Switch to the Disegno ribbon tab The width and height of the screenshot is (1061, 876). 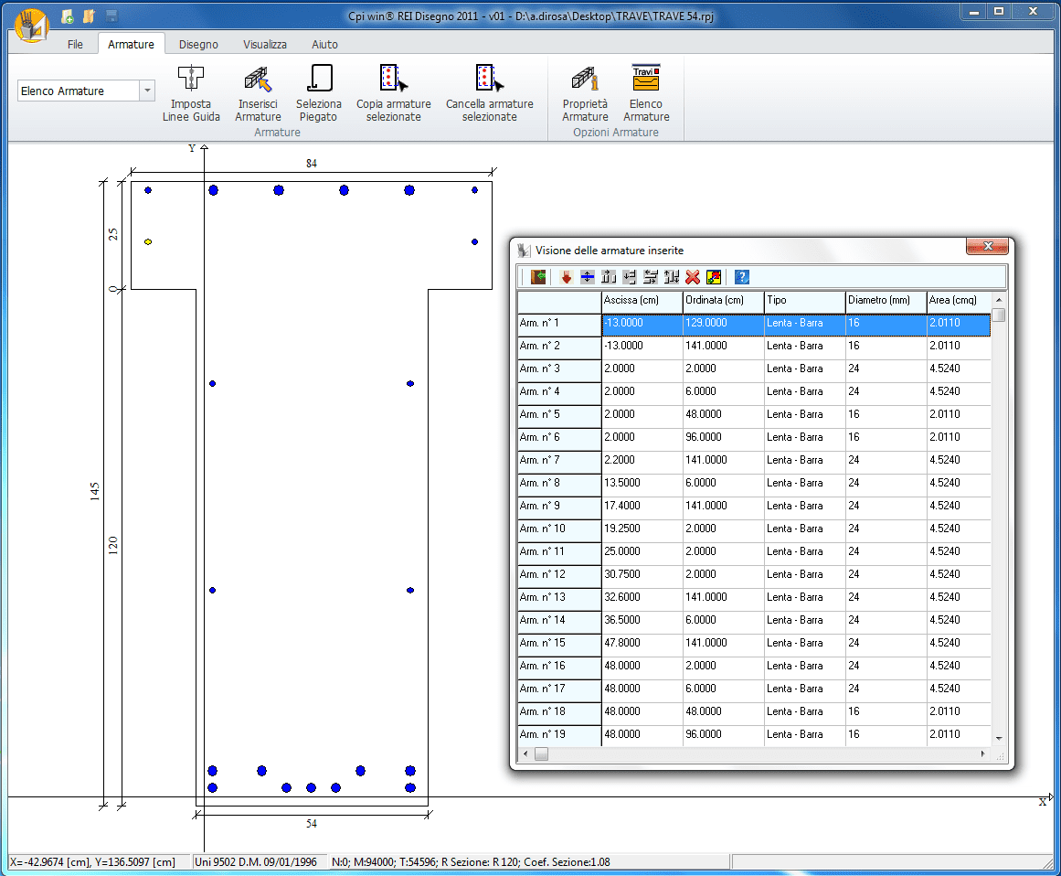(198, 44)
